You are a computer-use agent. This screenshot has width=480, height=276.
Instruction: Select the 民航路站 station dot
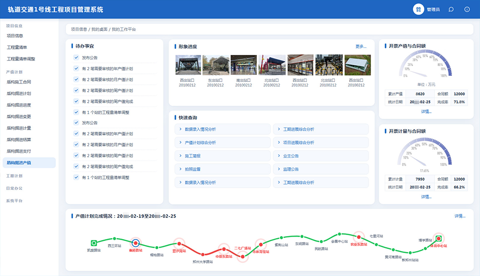click(321, 242)
